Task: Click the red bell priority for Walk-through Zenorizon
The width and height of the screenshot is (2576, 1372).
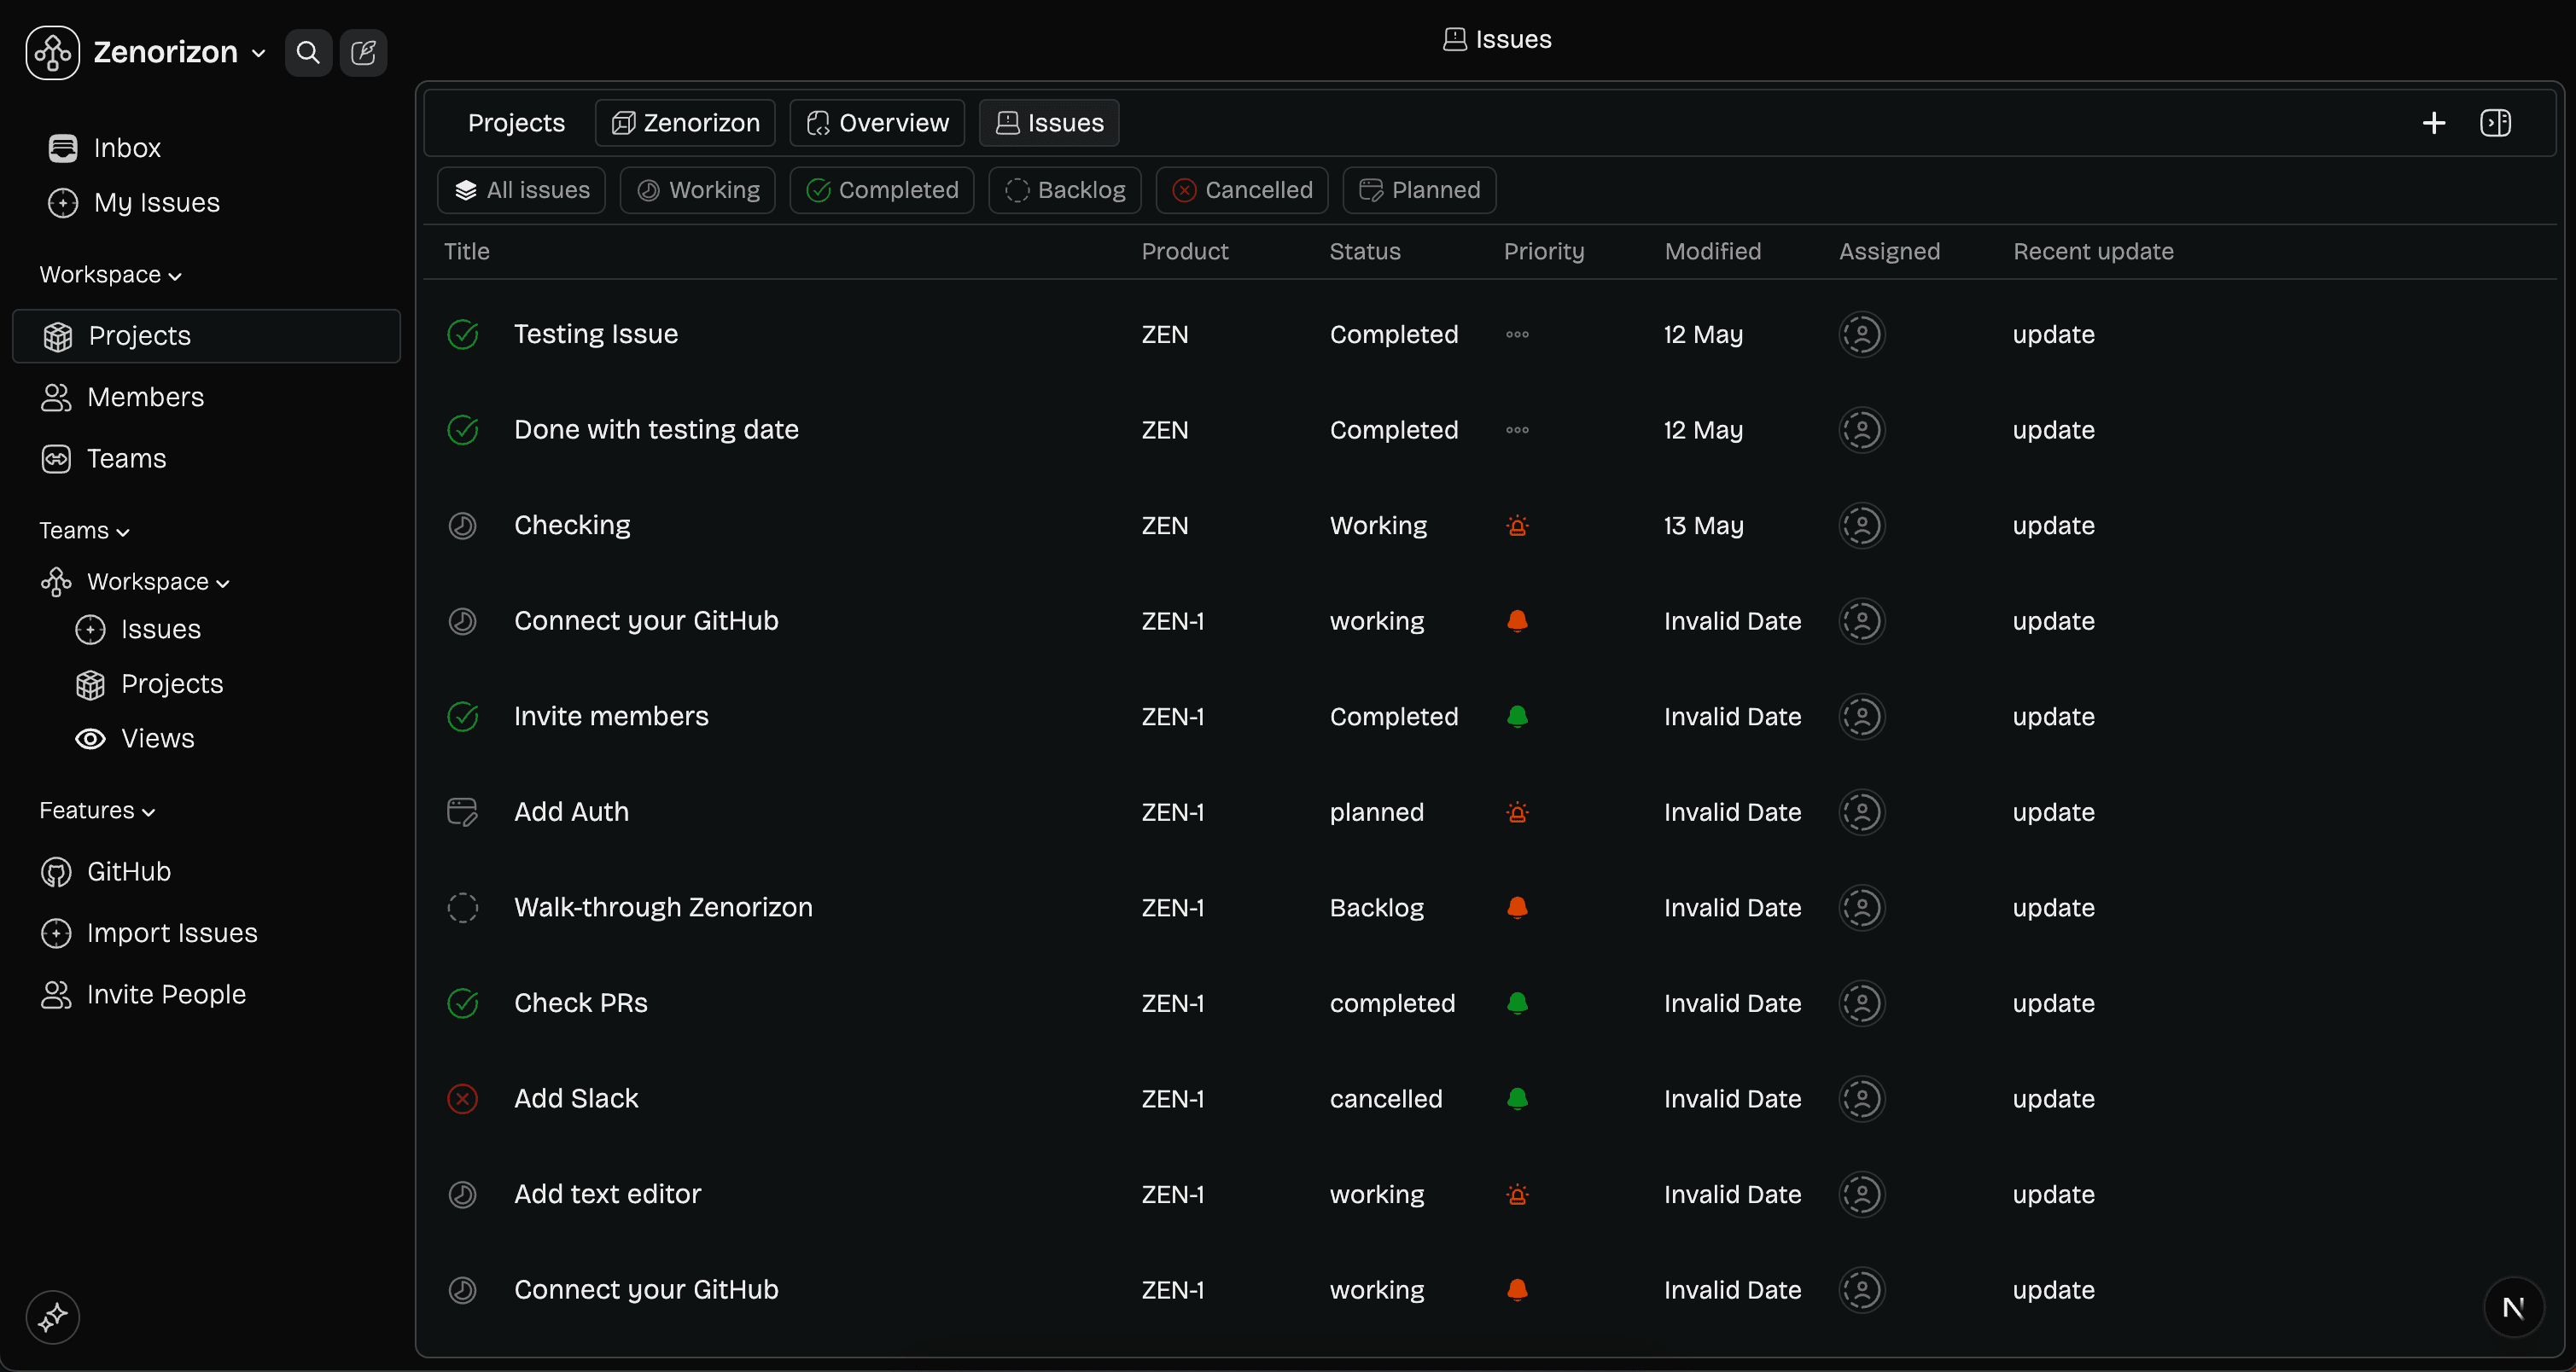Action: (1517, 907)
